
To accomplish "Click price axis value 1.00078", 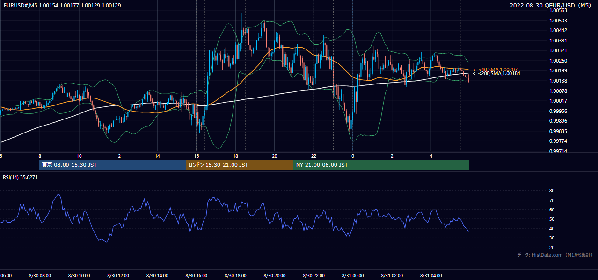I will coord(559,91).
